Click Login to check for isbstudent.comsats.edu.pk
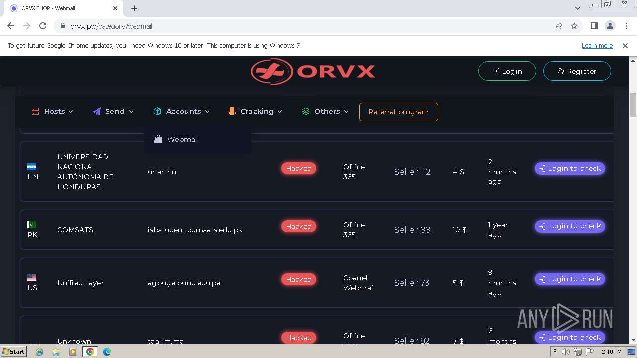637x358 pixels. point(570,226)
